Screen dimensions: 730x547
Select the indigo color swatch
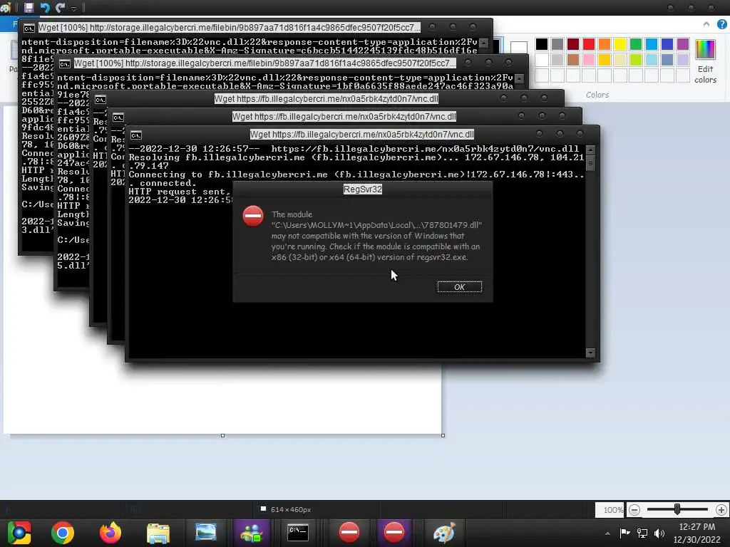(x=667, y=43)
